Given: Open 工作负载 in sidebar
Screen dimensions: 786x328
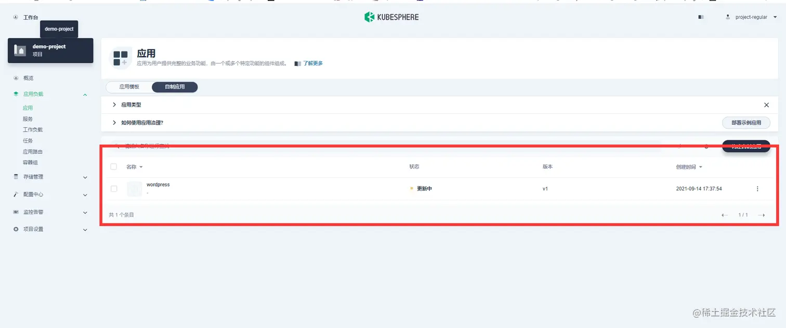Looking at the screenshot, I should pyautogui.click(x=33, y=130).
